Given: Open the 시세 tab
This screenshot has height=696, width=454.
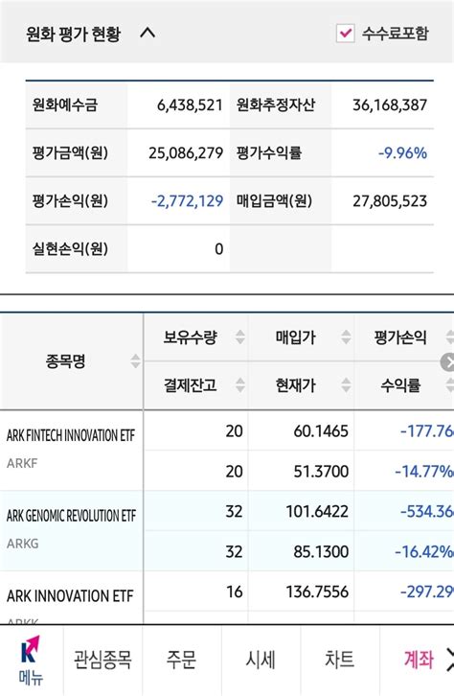Looking at the screenshot, I should point(261,660).
